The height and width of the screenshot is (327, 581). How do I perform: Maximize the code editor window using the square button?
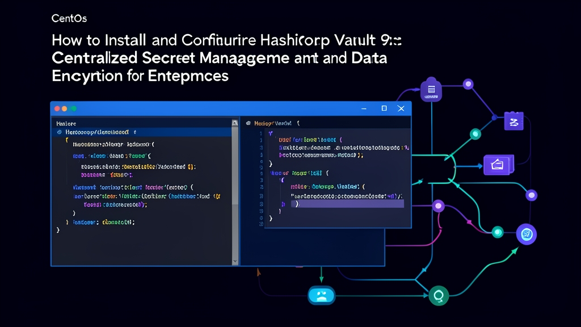pos(384,108)
